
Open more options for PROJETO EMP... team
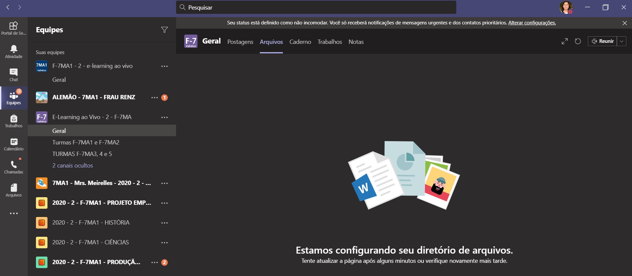(x=165, y=203)
